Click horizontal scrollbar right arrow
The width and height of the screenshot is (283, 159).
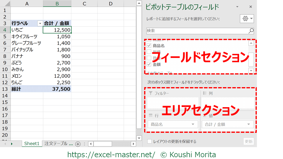(x=133, y=144)
